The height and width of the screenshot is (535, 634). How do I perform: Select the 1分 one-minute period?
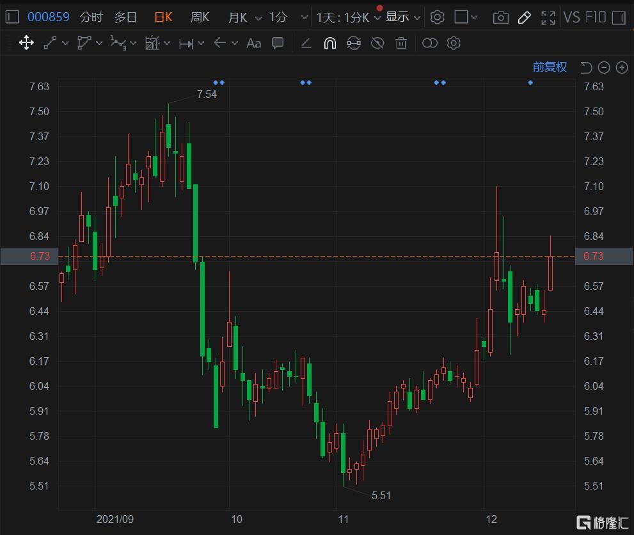pos(278,17)
